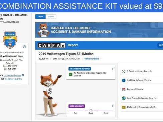The height and width of the screenshot is (122, 163).
Task: Switch report language to Español
Action: coord(51,17)
